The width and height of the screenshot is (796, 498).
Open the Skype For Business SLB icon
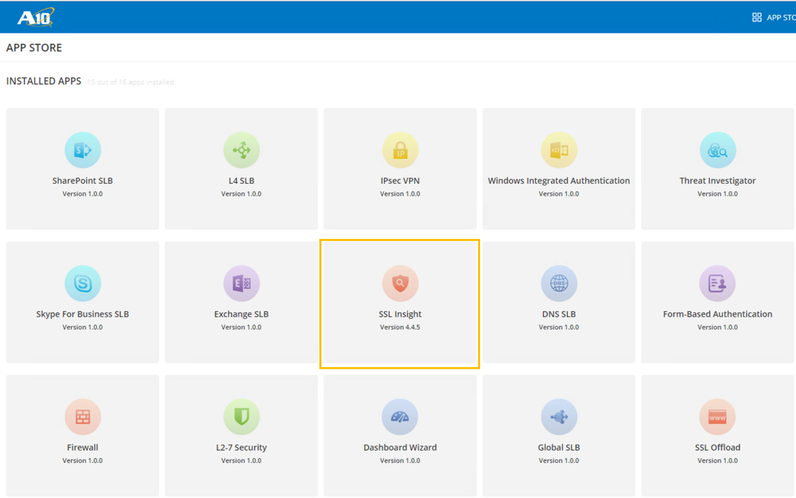point(83,283)
